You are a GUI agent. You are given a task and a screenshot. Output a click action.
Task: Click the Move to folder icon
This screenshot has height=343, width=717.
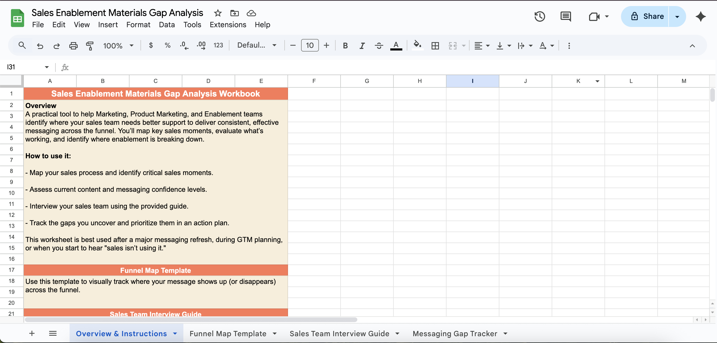234,13
